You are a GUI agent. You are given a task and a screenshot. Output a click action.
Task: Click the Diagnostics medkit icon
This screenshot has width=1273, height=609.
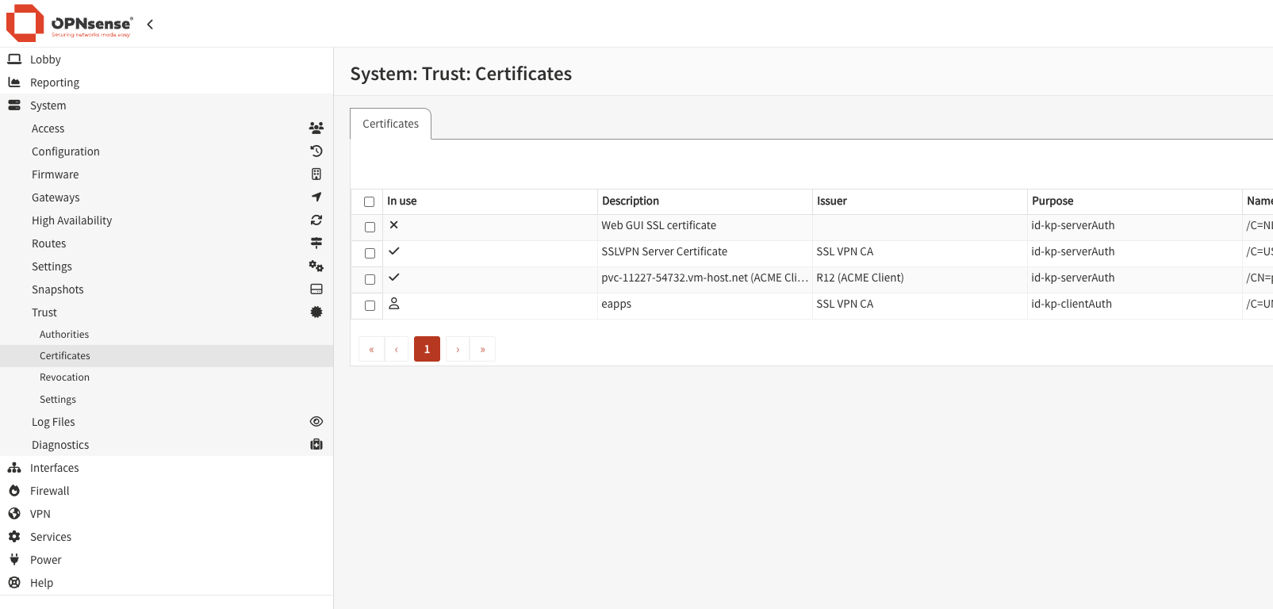(x=316, y=445)
